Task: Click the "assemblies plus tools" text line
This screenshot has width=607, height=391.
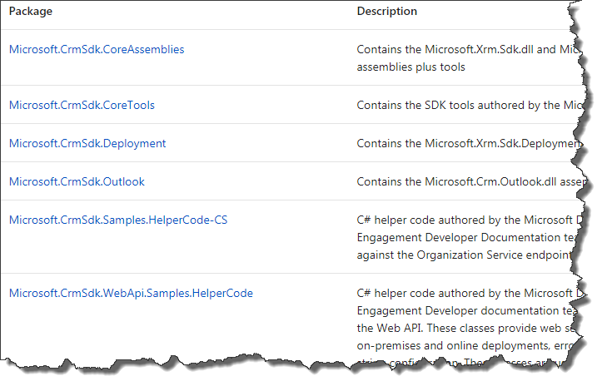Action: (410, 67)
